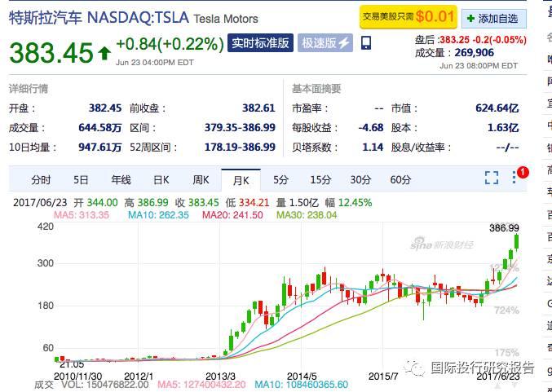Viewport: 552px width, 392px height.
Task: Click the chart low price label 21.05
Action: [x=72, y=364]
